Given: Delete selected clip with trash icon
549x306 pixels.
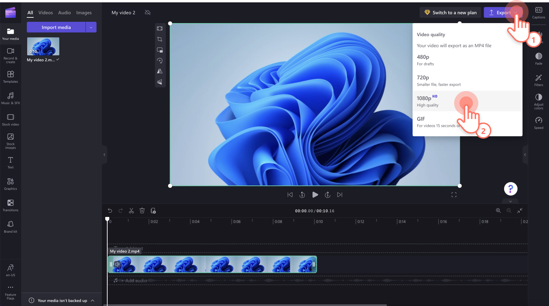Looking at the screenshot, I should tap(142, 211).
